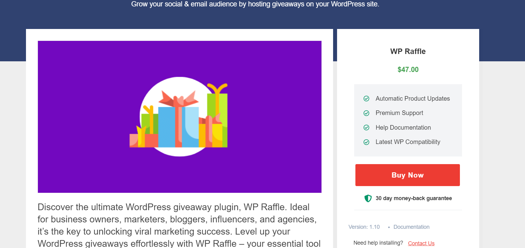
Task: Click the Version: 1.10 label
Action: [x=364, y=227]
